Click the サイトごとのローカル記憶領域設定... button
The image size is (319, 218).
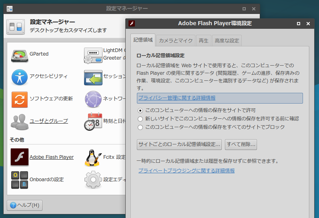[179, 144]
